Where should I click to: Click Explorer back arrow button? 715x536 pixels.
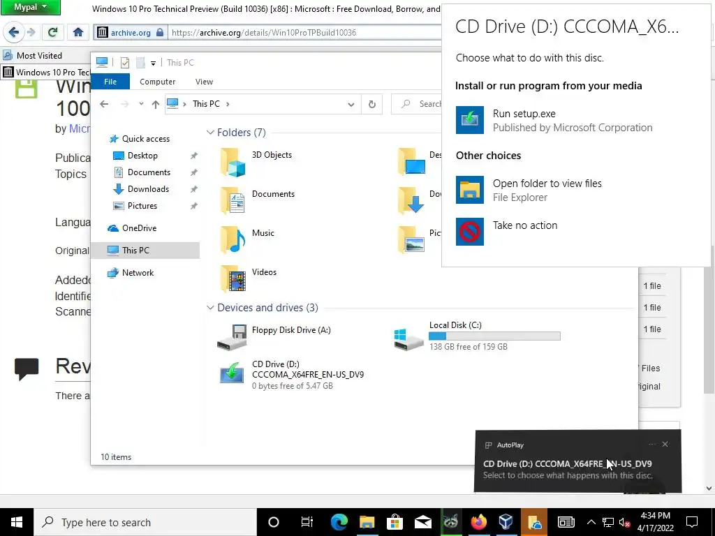[x=104, y=104]
